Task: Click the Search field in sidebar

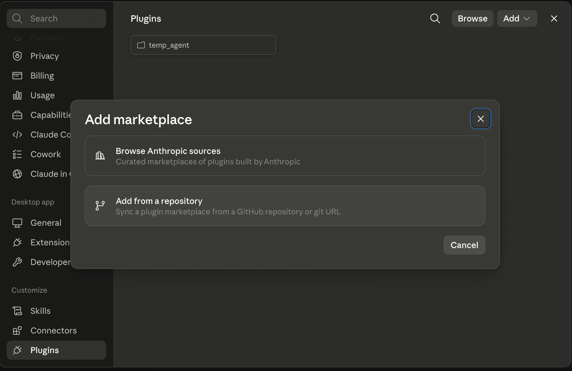Action: (x=56, y=18)
